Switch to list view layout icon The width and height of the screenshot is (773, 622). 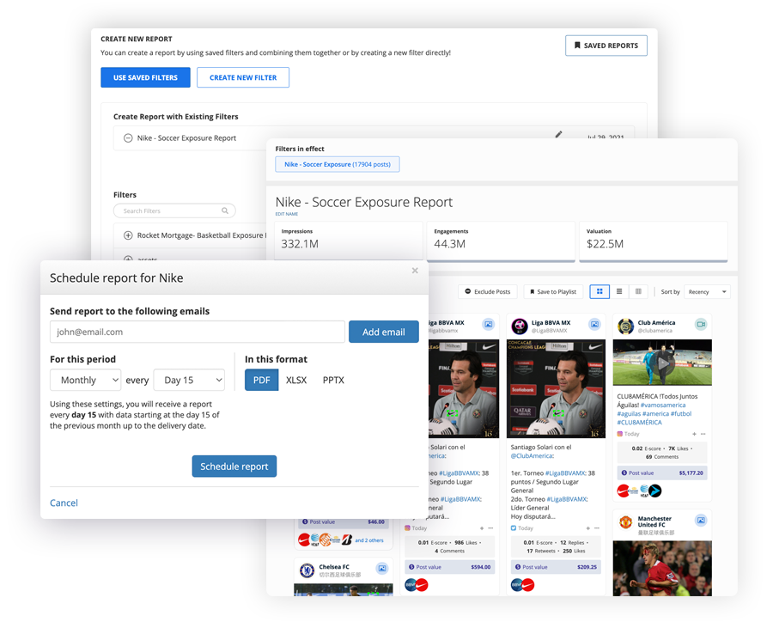tap(619, 292)
